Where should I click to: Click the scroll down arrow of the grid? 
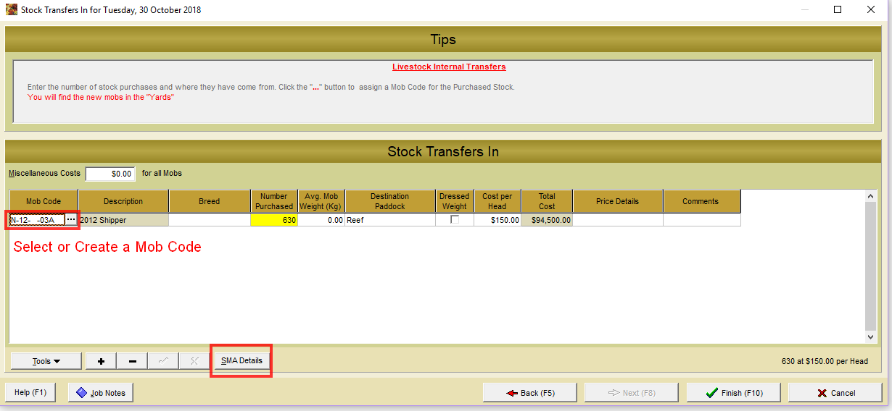(871, 337)
